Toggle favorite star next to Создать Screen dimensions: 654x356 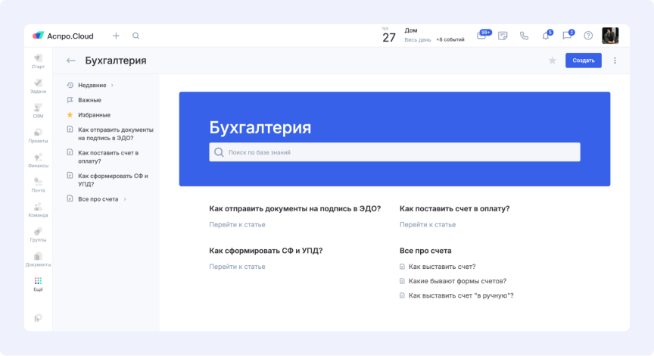pos(552,61)
